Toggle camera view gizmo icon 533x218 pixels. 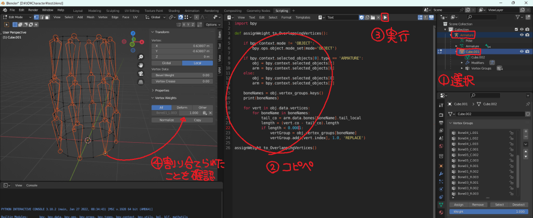[x=141, y=73]
